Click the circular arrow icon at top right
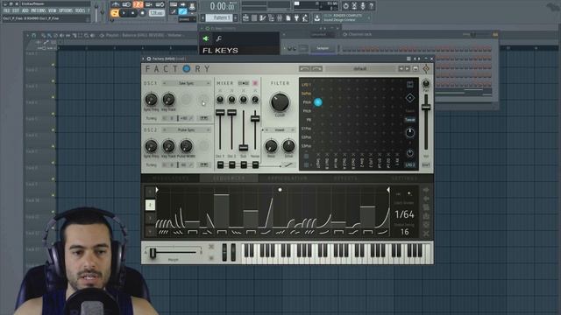The height and width of the screenshot is (315, 561). tap(345, 5)
